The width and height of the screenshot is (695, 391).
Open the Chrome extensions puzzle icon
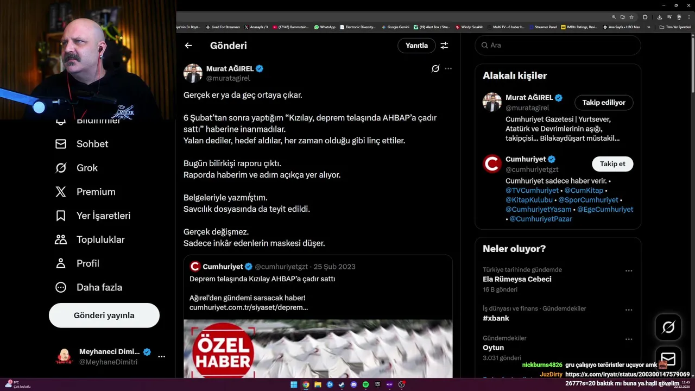645,17
